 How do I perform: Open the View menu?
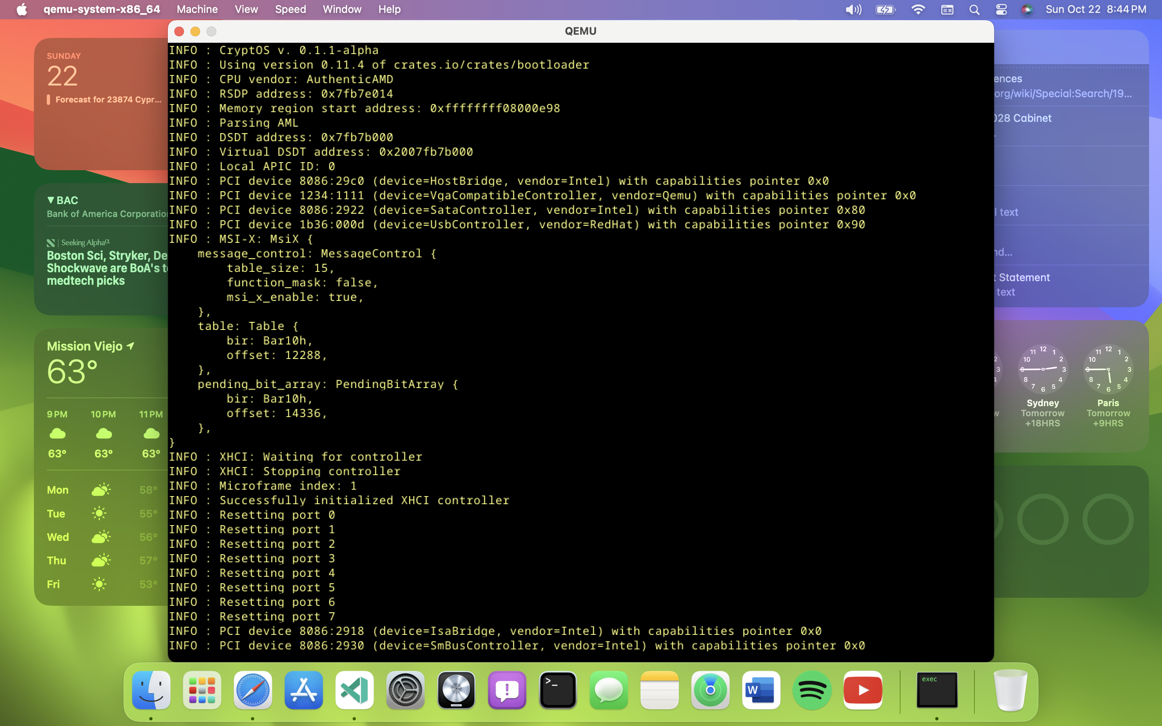tap(246, 10)
